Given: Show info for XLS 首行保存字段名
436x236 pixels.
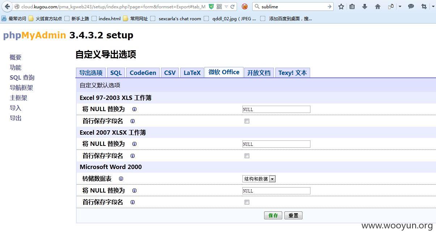Looking at the screenshot, I should coord(132,121).
